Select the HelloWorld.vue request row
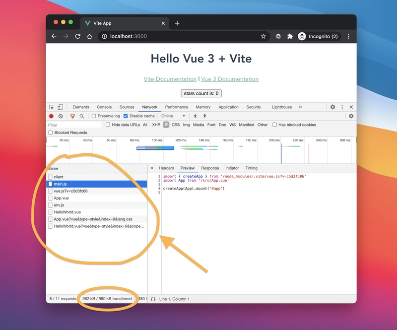This screenshot has height=330, width=397. (97, 212)
